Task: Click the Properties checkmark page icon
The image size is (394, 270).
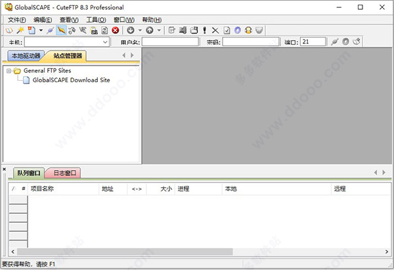Action: point(227,30)
